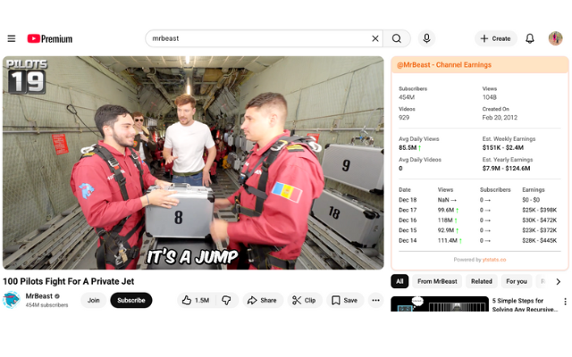Open more actions three-dot menu
572x357 pixels.
(x=375, y=301)
